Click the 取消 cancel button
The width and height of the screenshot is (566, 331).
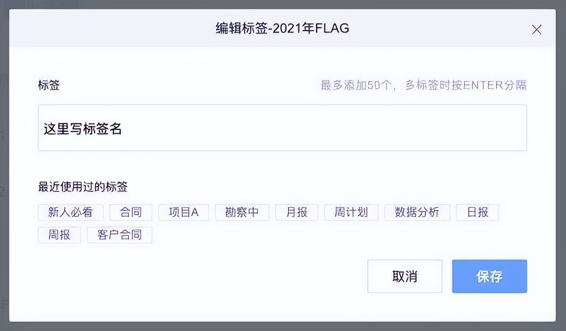tap(404, 276)
